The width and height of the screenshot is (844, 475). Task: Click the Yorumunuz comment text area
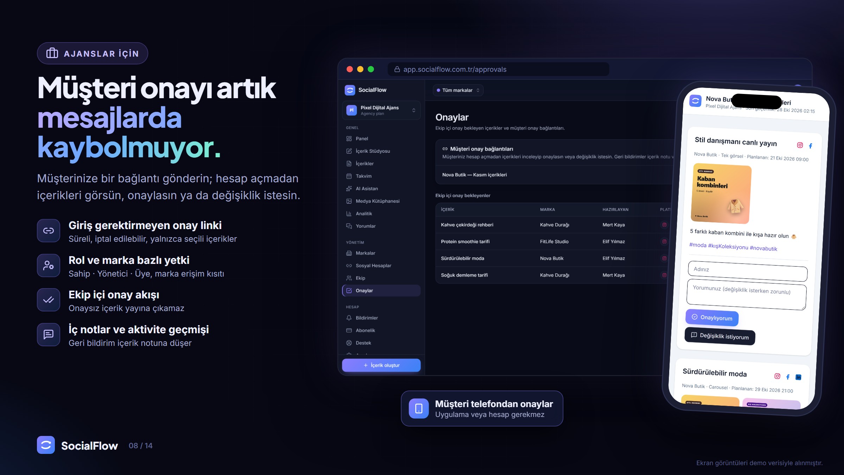point(746,295)
